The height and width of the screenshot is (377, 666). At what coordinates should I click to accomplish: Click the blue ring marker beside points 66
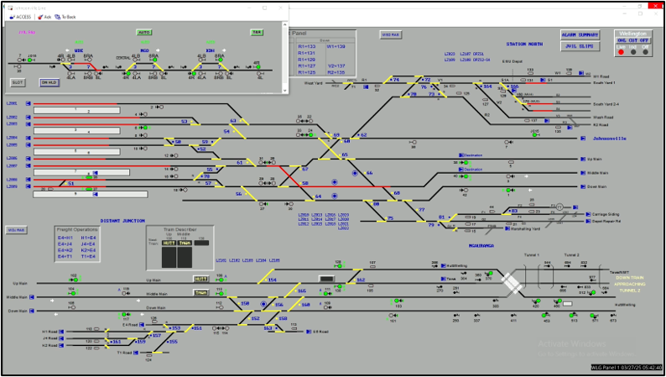point(355,173)
